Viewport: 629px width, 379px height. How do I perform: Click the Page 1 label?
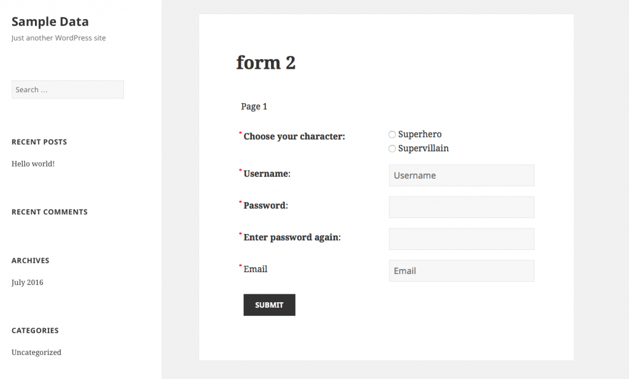pyautogui.click(x=254, y=106)
